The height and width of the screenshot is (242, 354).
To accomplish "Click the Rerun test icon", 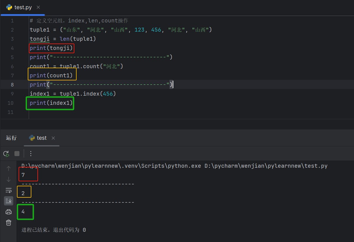I will click(6, 154).
